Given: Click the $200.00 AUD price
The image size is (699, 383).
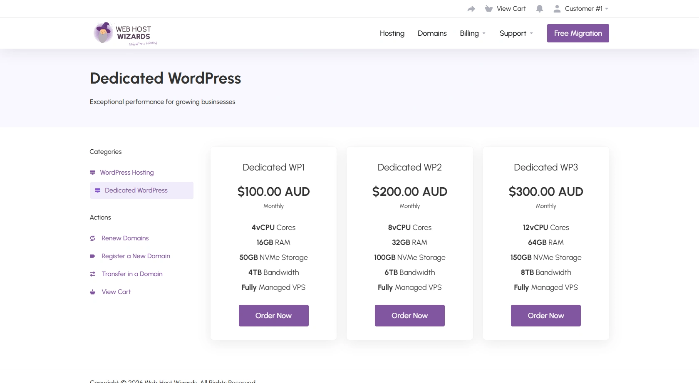Looking at the screenshot, I should [x=410, y=192].
